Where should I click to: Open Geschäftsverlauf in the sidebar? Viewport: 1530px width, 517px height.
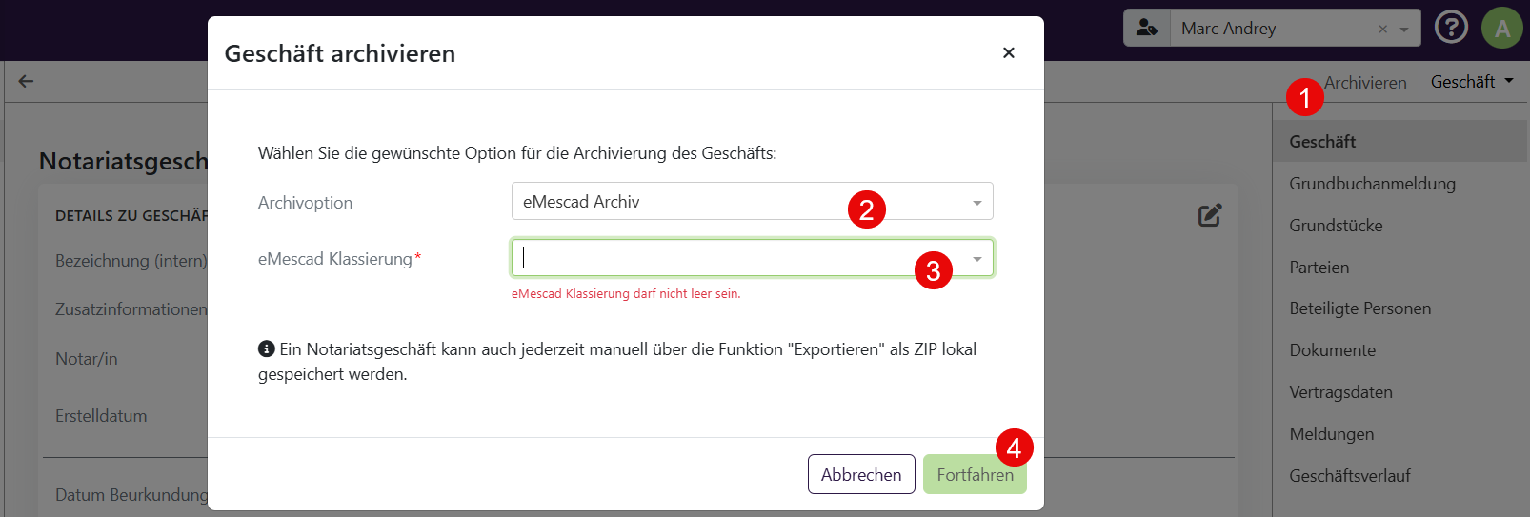[1349, 476]
